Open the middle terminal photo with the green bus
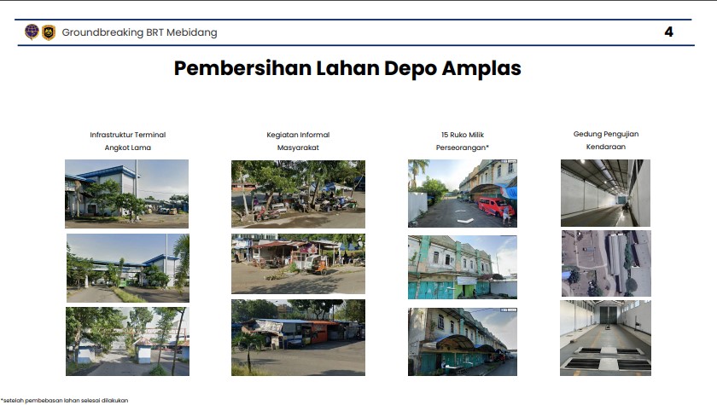Screen dimensions: 717x405 127,268
